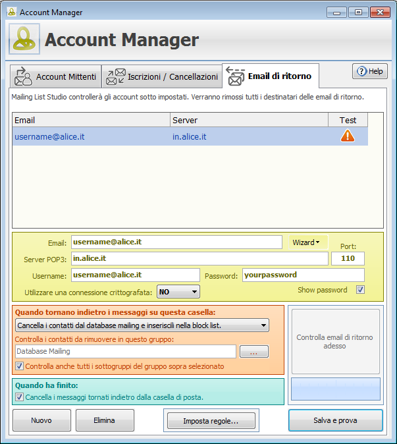Toggle Cancella i messaggi tornati indietro checkbox

click(19, 397)
